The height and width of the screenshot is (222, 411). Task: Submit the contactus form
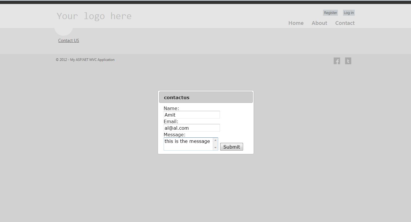(231, 147)
